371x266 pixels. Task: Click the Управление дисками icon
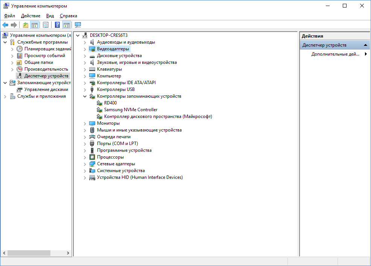(x=20, y=89)
